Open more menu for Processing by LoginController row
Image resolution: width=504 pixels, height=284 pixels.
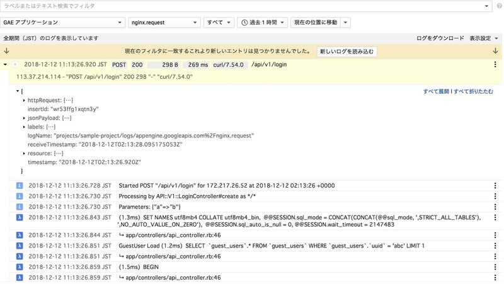pos(495,196)
